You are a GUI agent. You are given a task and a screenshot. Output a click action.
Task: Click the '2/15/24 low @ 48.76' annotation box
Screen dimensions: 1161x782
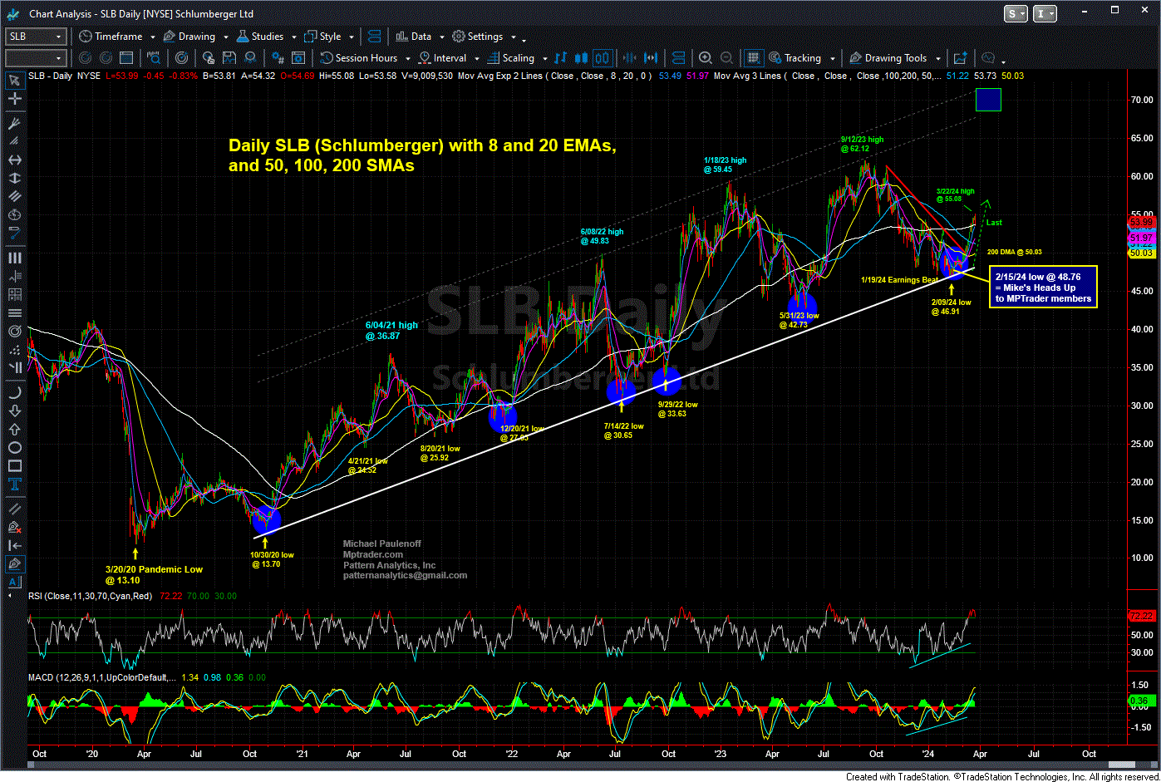pos(1043,288)
